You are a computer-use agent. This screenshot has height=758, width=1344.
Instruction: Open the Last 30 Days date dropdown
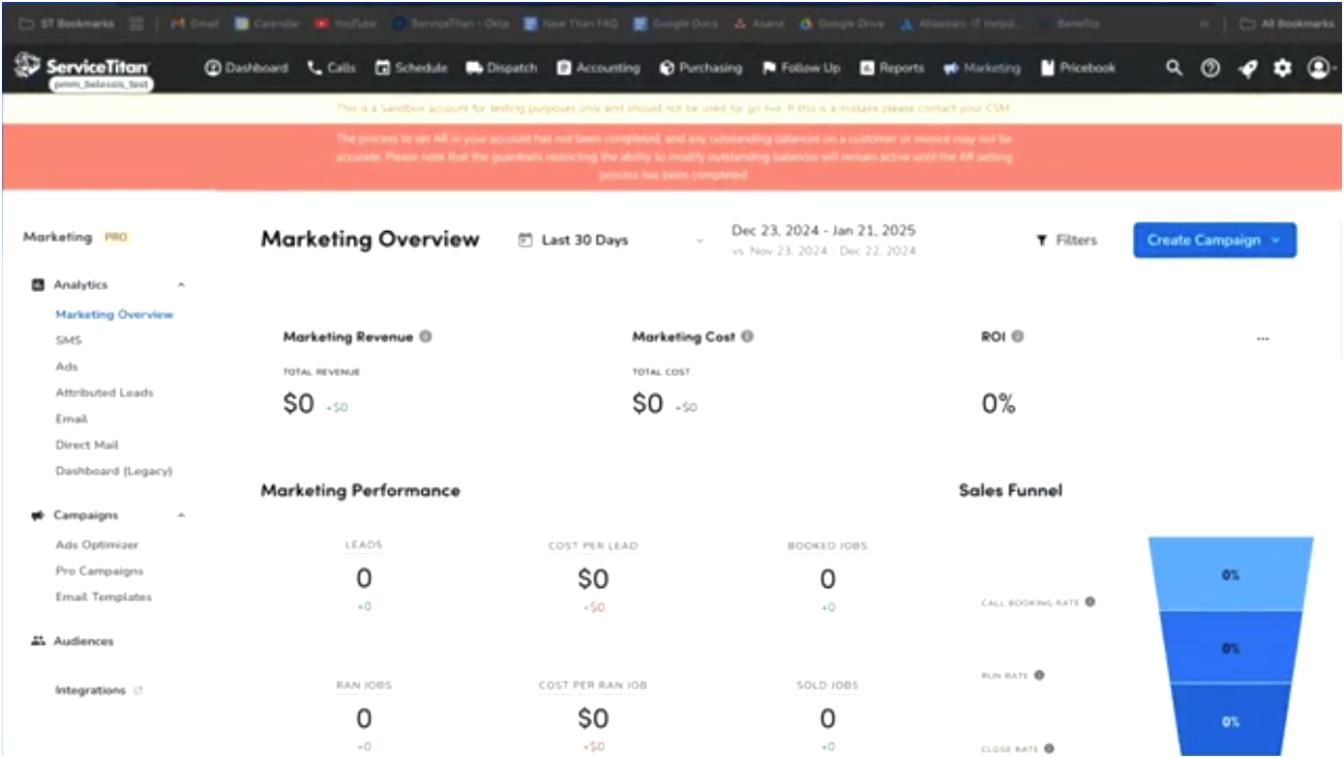(612, 240)
